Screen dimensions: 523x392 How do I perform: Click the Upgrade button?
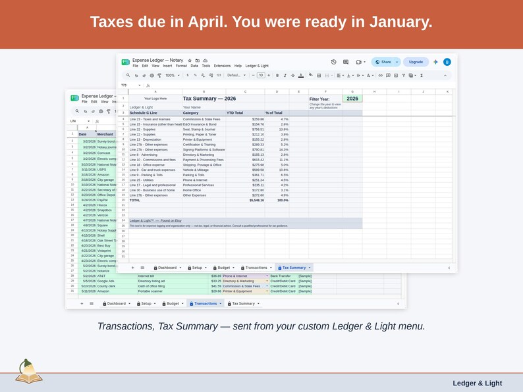416,62
